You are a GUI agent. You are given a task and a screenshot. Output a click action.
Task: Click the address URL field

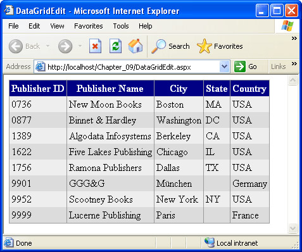pyautogui.click(x=127, y=67)
